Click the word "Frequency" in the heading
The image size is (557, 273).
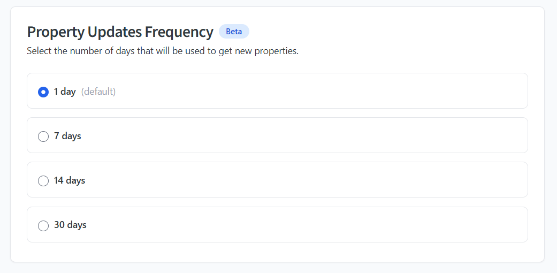tap(179, 32)
